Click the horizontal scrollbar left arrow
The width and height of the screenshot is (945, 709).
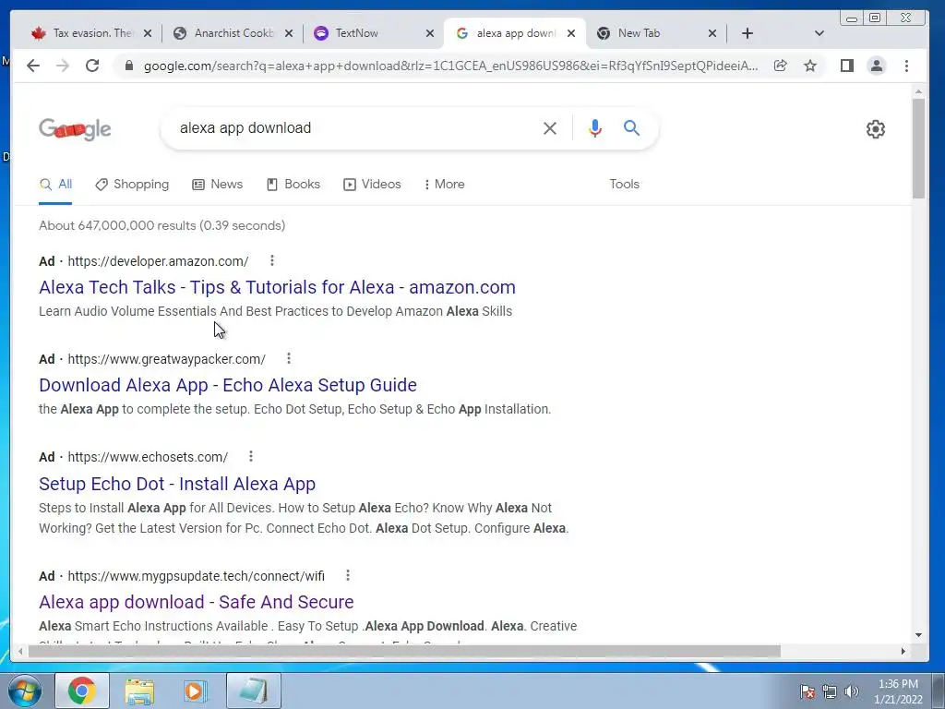(x=20, y=651)
